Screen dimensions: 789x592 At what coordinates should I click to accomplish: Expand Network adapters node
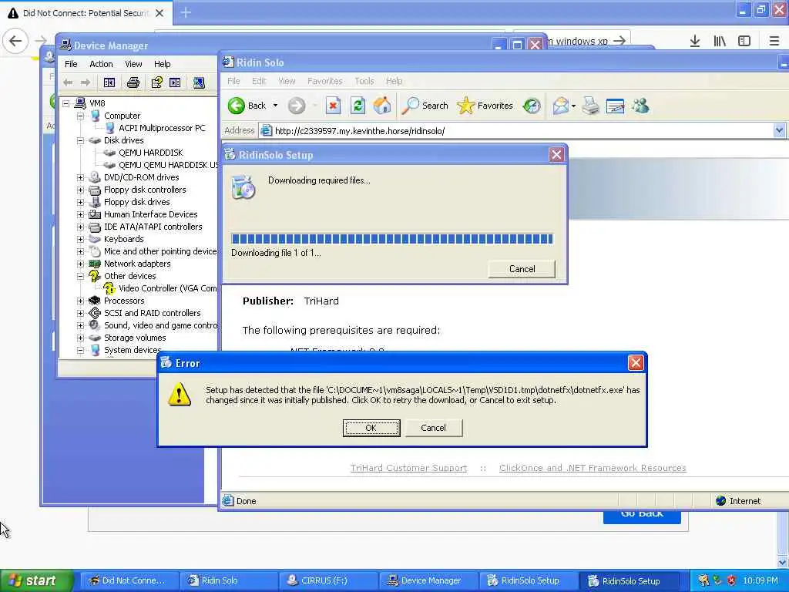[80, 264]
